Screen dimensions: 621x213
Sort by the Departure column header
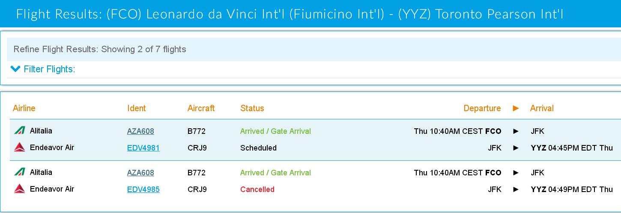[x=482, y=108]
